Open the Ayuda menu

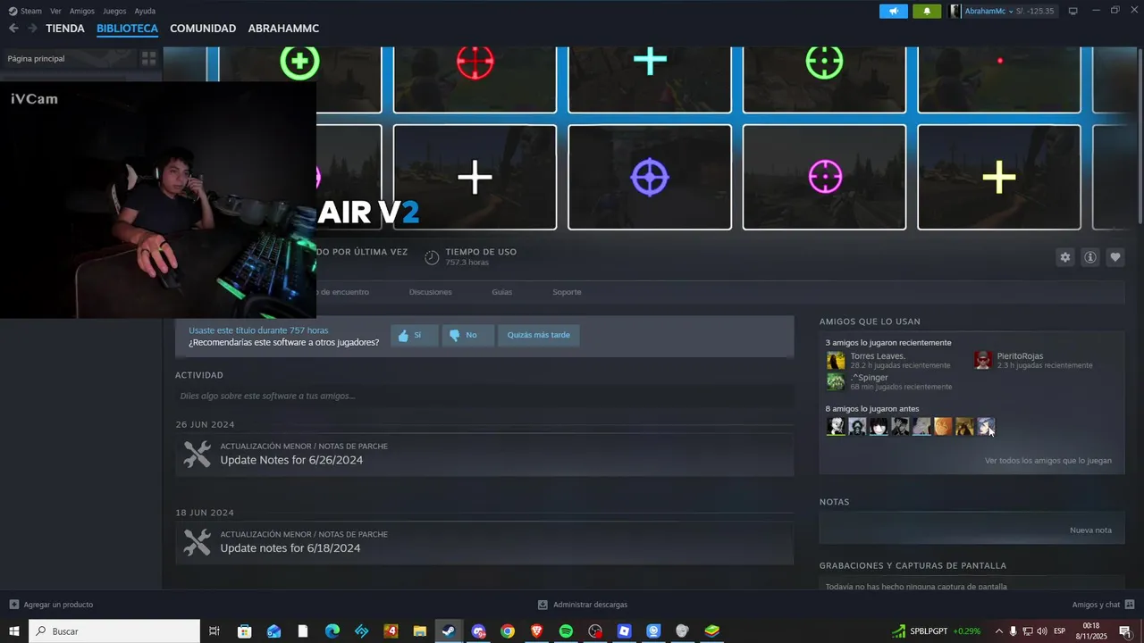point(145,11)
